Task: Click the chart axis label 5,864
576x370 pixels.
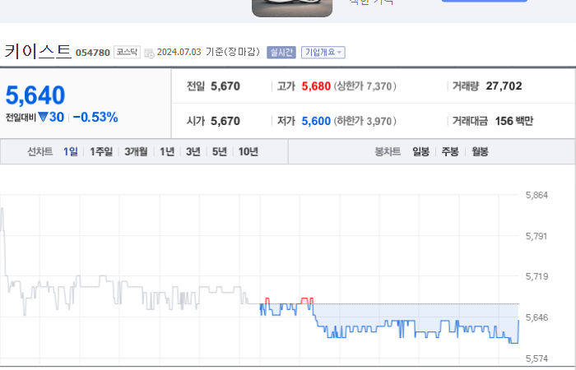Action: tap(537, 196)
